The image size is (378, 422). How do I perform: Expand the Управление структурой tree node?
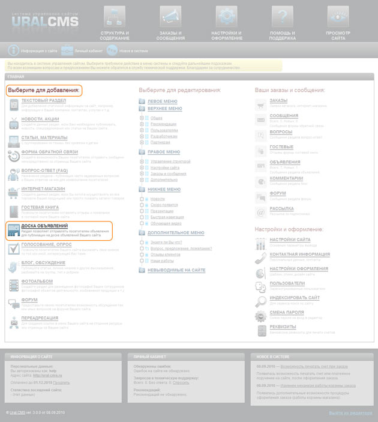142,161
